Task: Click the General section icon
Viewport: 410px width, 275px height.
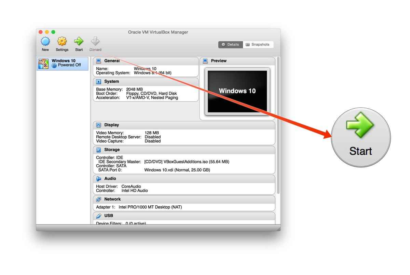Action: (99, 61)
